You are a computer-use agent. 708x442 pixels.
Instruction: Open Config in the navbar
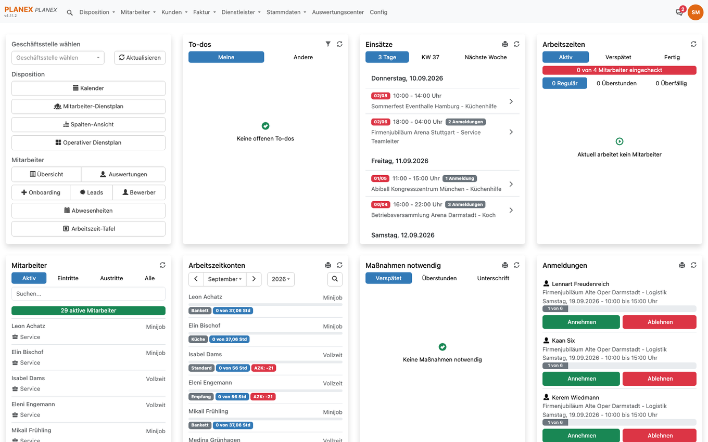(x=378, y=12)
